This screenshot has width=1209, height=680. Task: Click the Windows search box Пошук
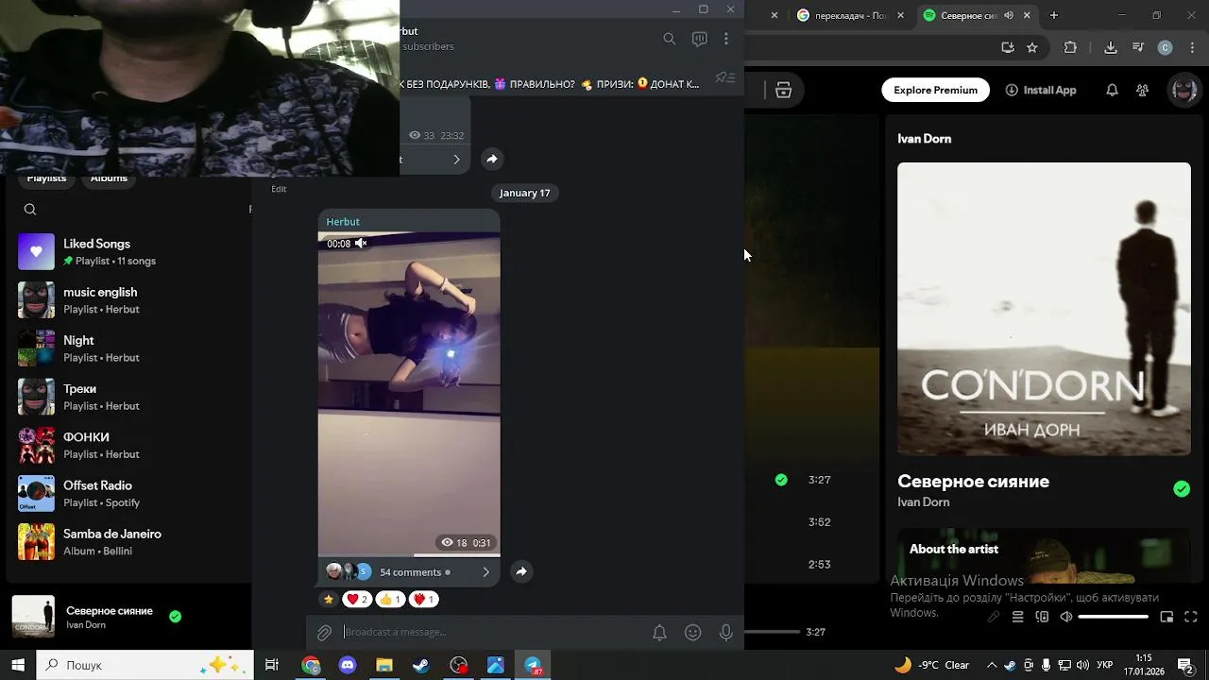tap(145, 665)
